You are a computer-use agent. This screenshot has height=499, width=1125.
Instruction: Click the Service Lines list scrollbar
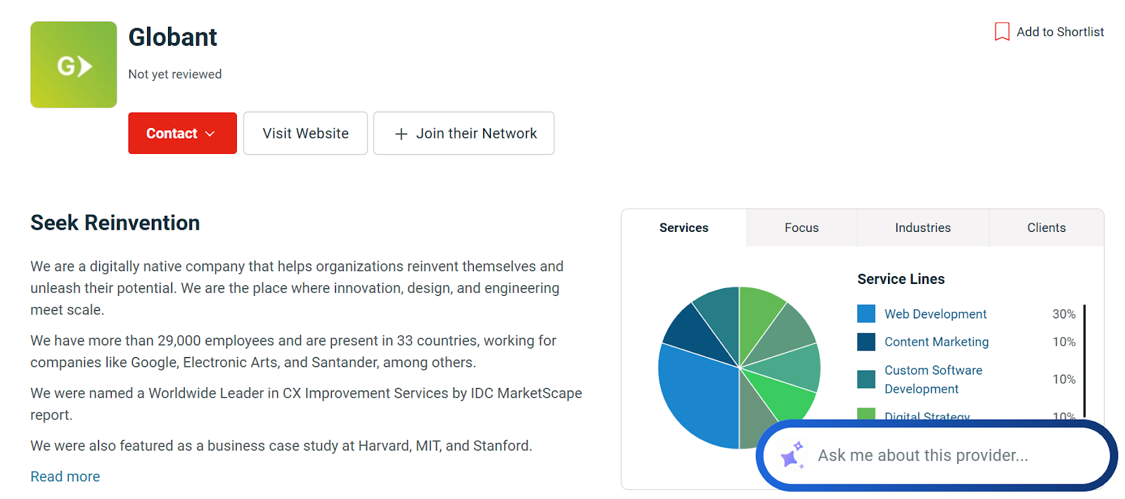pyautogui.click(x=1085, y=361)
